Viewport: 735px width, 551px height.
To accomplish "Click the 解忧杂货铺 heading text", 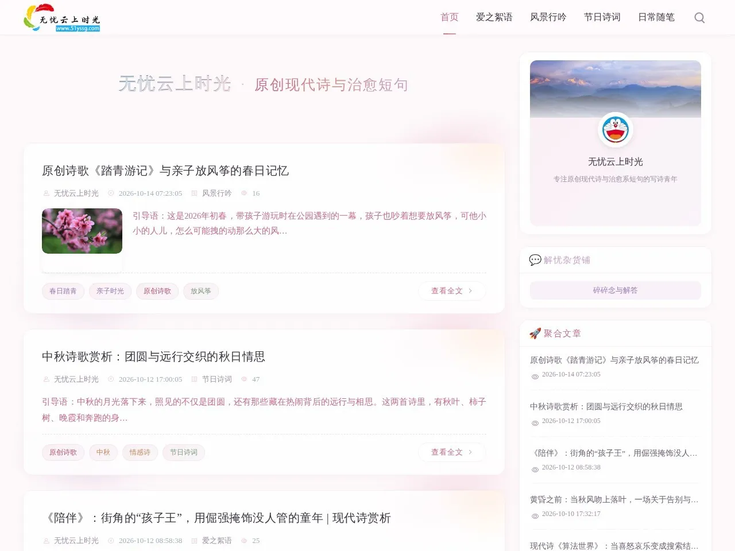I will [567, 260].
